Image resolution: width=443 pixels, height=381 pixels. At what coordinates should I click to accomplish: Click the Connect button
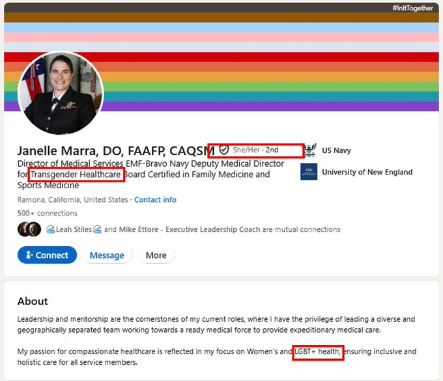[x=47, y=255]
